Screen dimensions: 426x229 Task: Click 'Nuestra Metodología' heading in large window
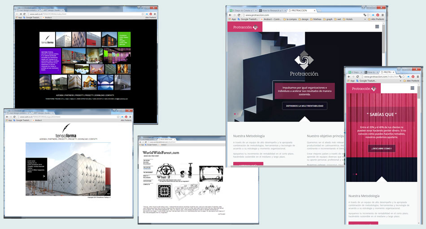click(x=249, y=136)
